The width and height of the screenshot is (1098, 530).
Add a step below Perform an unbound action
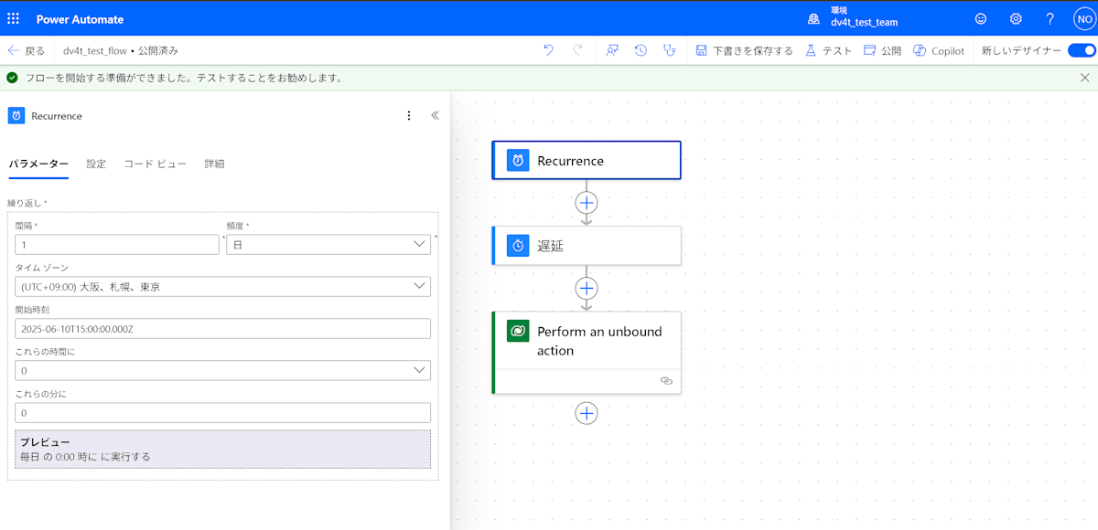(587, 413)
